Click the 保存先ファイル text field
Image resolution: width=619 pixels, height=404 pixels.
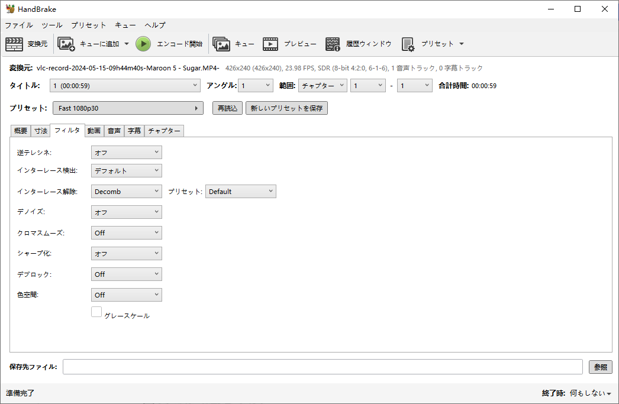[x=323, y=367]
